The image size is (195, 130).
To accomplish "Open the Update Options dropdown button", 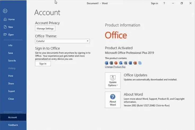I will [113, 81].
